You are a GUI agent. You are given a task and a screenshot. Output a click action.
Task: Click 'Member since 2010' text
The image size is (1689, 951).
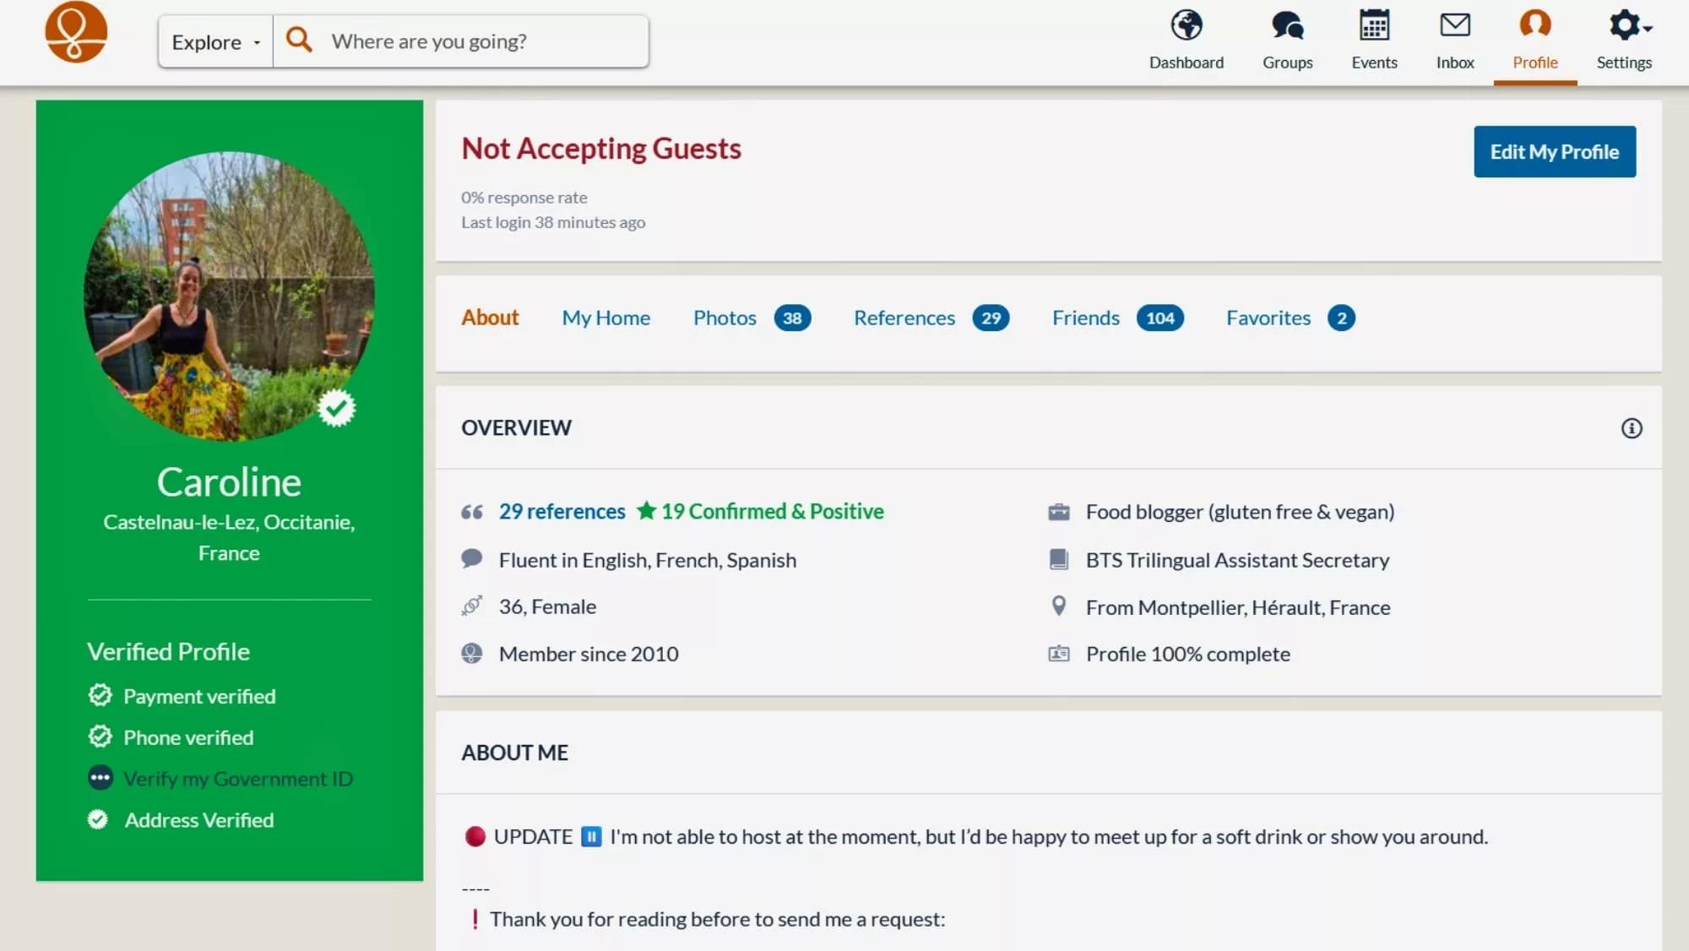coord(589,654)
